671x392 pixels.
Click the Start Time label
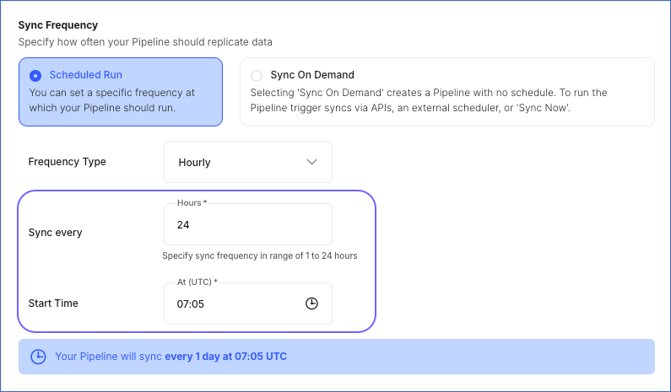coord(53,303)
